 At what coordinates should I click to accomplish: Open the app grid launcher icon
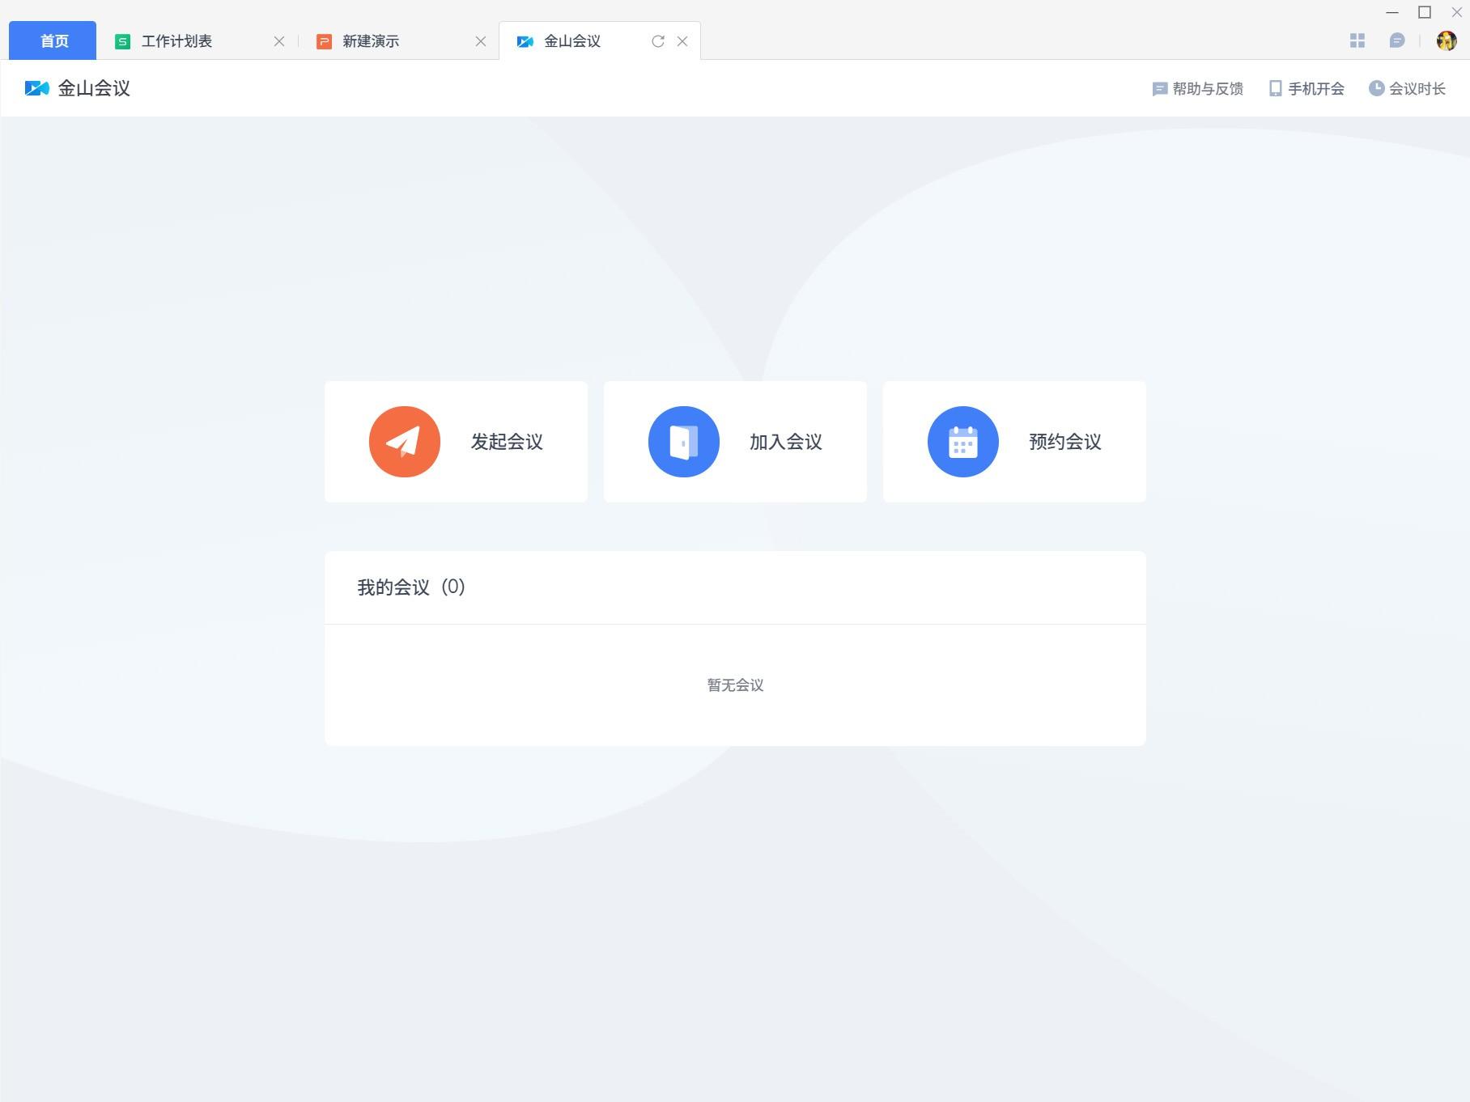[x=1358, y=39]
